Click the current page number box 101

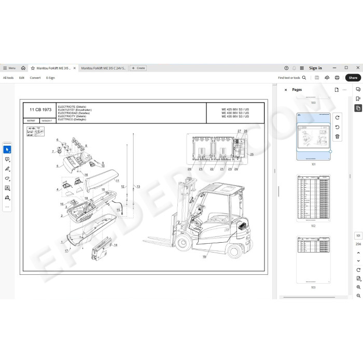point(358,235)
